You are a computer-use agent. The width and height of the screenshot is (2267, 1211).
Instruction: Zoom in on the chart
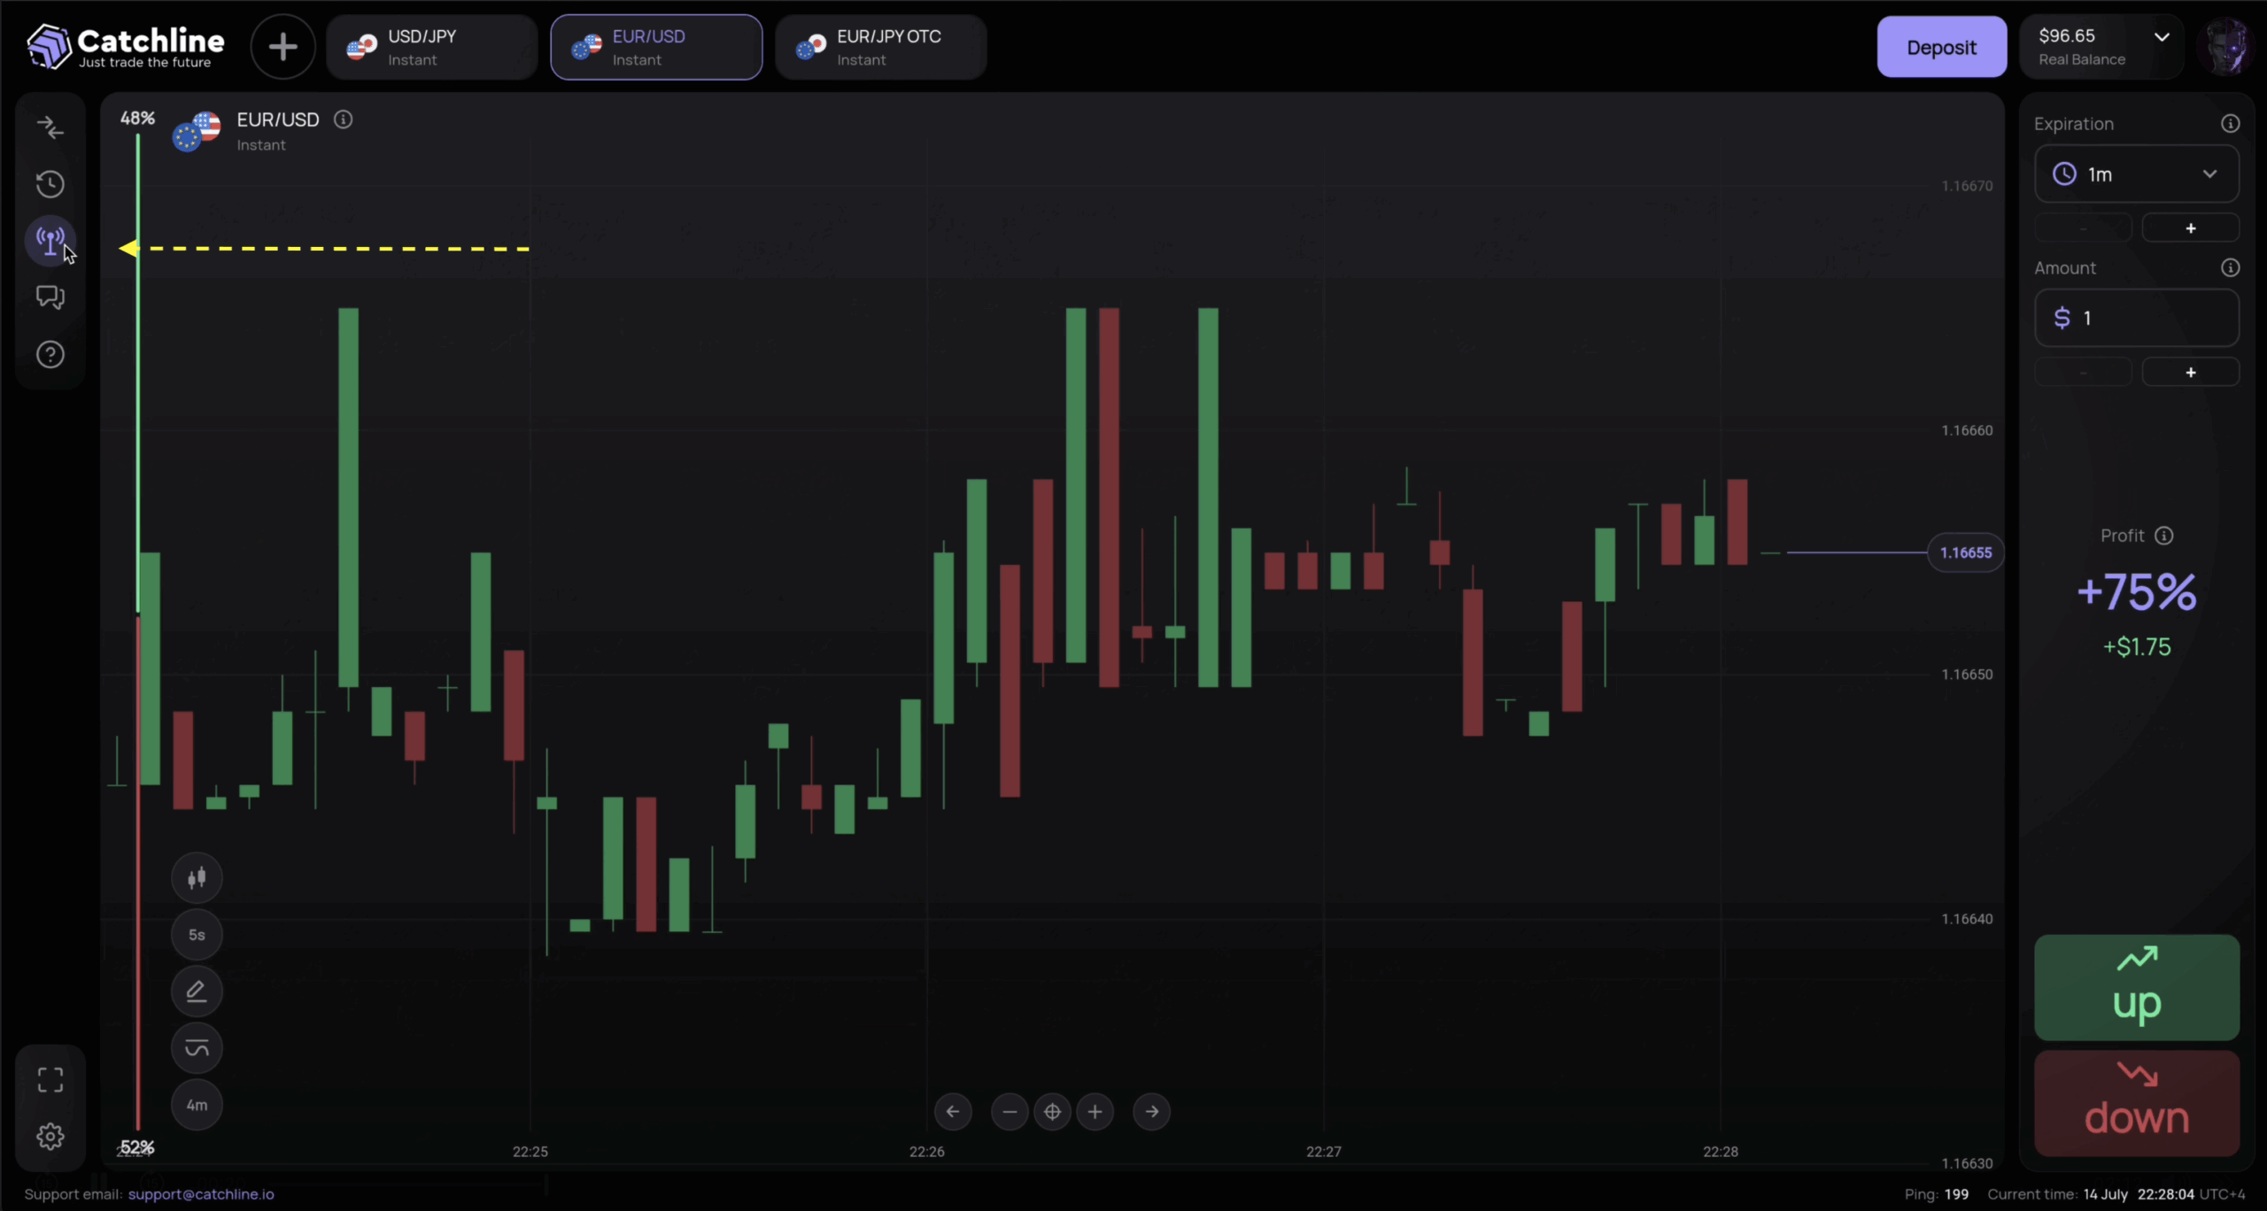click(1095, 1111)
